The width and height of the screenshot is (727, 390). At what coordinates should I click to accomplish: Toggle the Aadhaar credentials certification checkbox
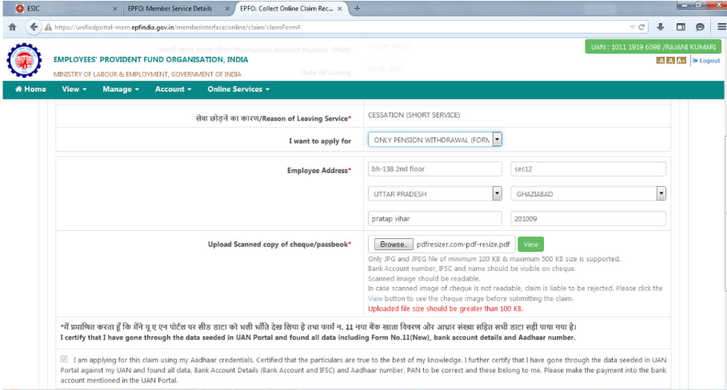[x=65, y=361]
